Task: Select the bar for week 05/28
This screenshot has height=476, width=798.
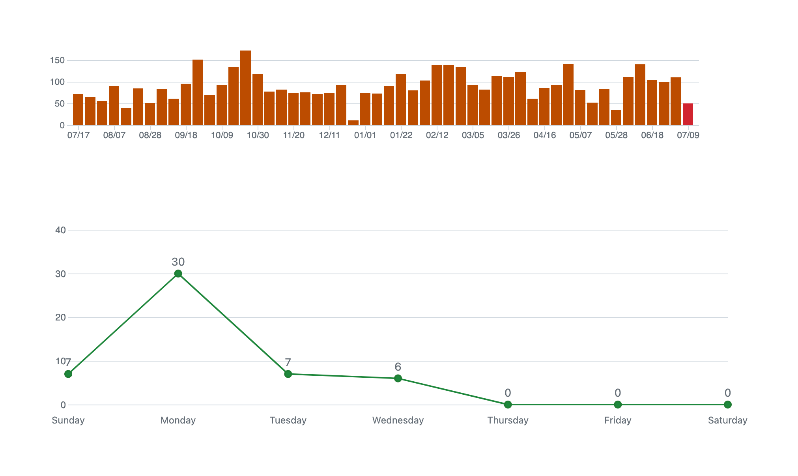Action: (x=616, y=118)
